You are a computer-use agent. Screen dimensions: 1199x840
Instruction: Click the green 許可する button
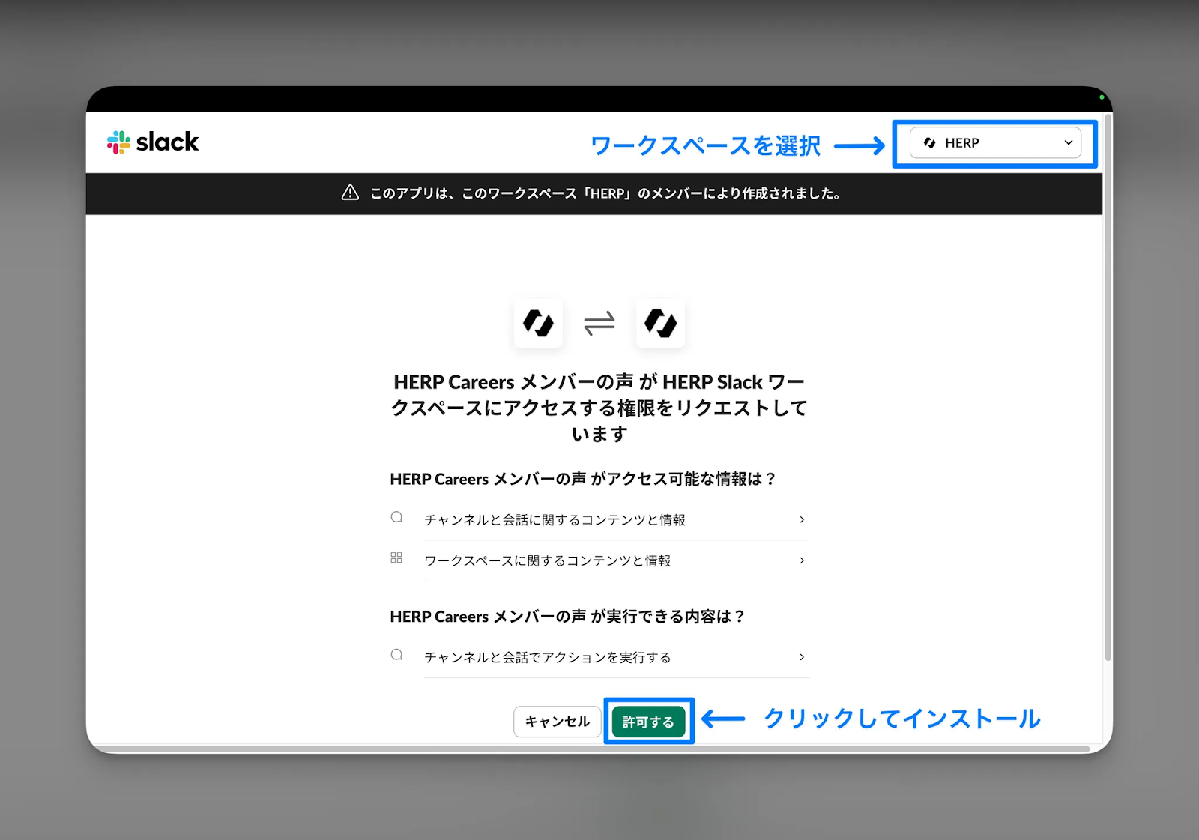coord(649,722)
